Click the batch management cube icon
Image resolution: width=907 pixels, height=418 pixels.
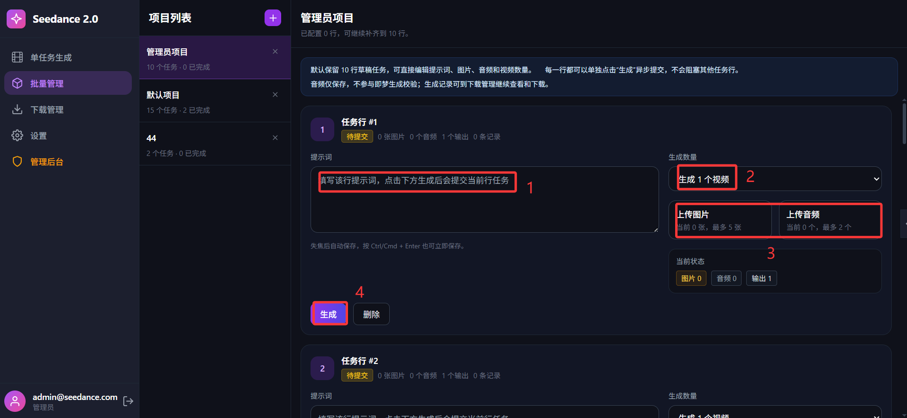tap(17, 83)
